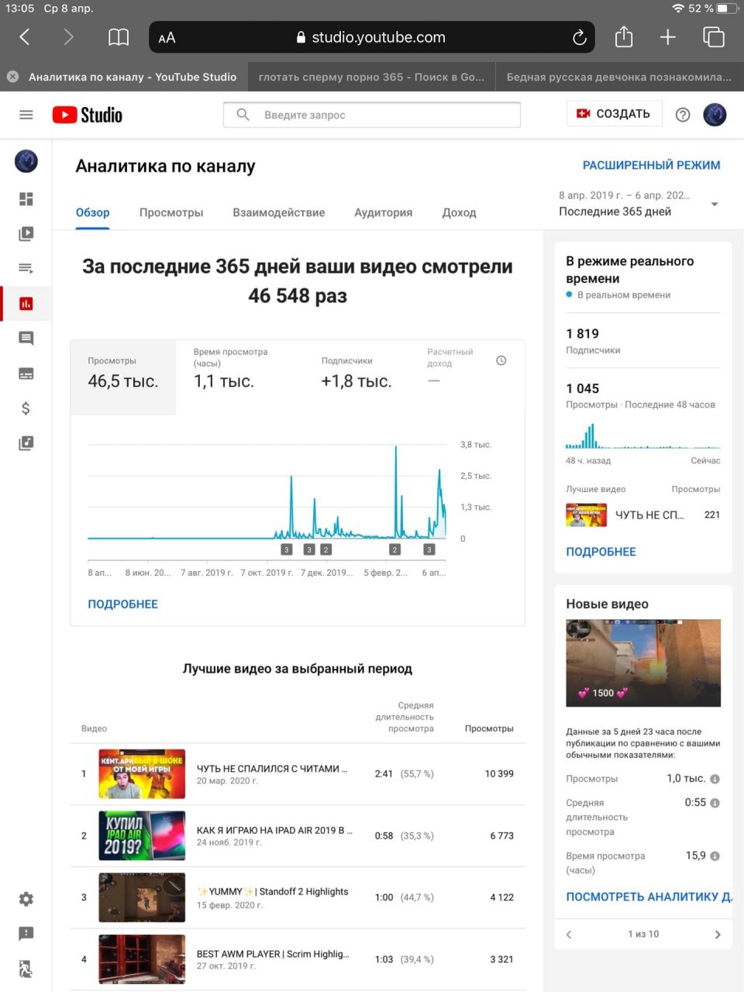The image size is (744, 992).
Task: Open Analytics icon in sidebar
Action: (x=26, y=304)
